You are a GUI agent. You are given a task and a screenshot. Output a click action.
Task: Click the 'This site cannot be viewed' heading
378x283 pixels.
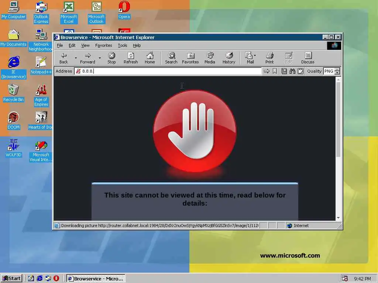tap(195, 199)
